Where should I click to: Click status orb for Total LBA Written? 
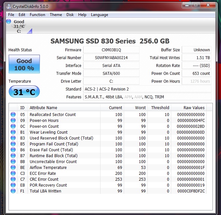(x=13, y=191)
